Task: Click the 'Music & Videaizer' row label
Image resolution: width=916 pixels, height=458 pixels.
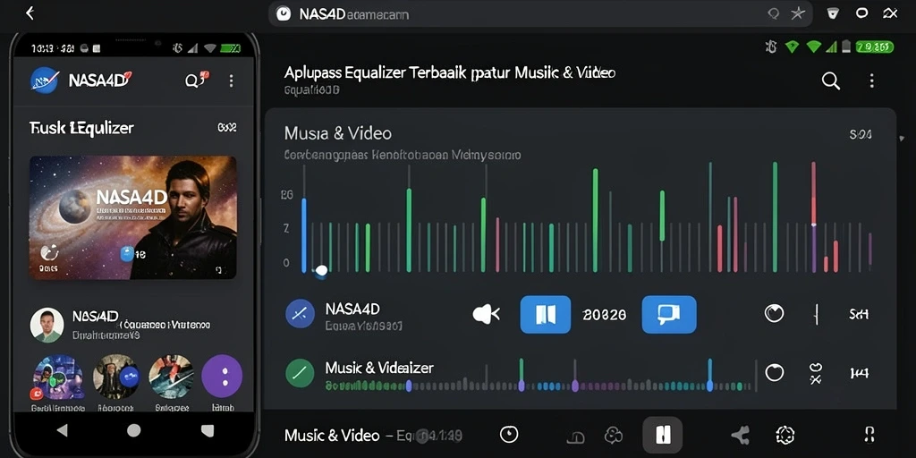Action: [x=379, y=368]
